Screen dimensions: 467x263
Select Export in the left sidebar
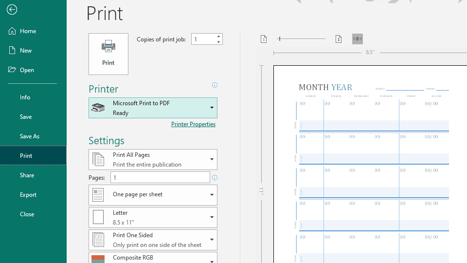(28, 195)
